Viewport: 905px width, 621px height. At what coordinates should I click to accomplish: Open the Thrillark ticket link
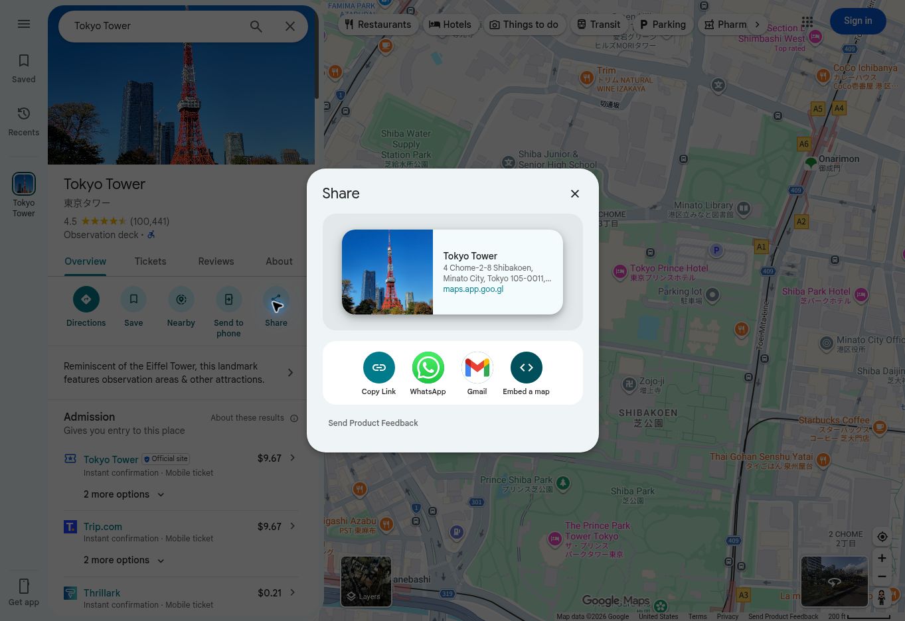point(102,593)
